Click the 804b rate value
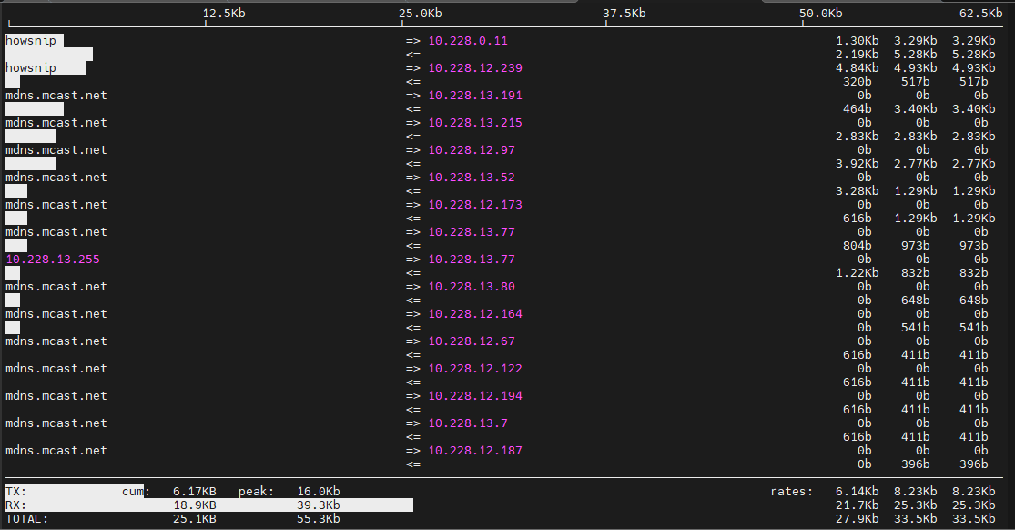The image size is (1015, 530). tap(857, 246)
